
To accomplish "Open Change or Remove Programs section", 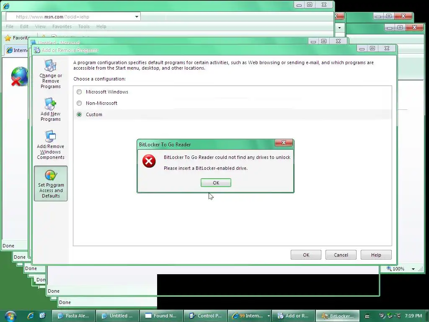I will coord(51,74).
